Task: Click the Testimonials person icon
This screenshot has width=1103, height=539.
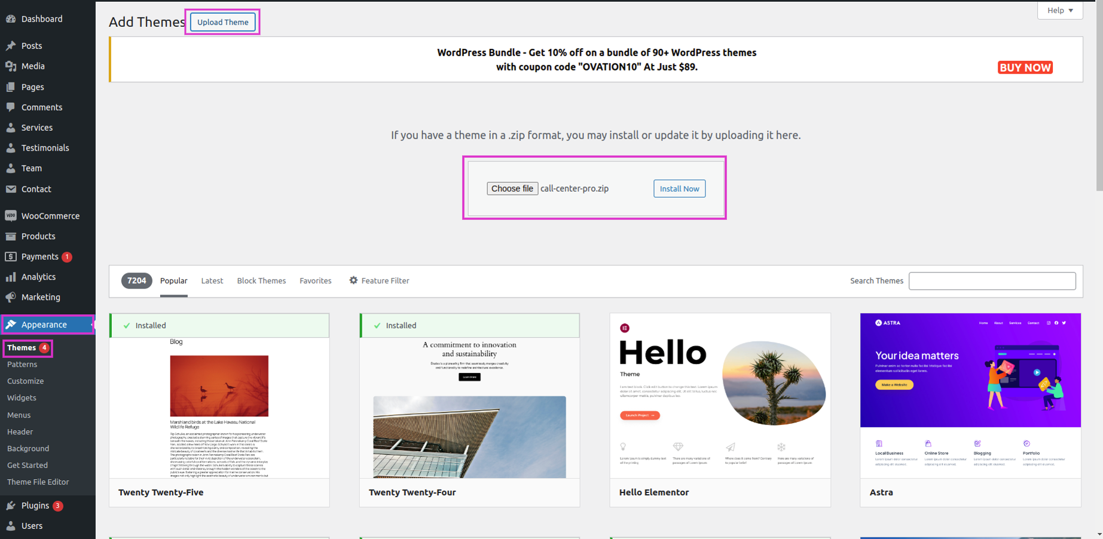Action: pos(11,148)
